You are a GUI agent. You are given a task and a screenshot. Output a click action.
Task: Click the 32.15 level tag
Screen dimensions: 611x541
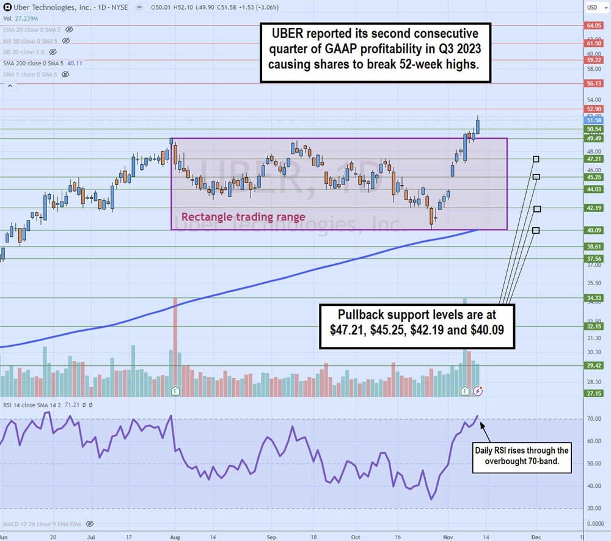coord(594,327)
